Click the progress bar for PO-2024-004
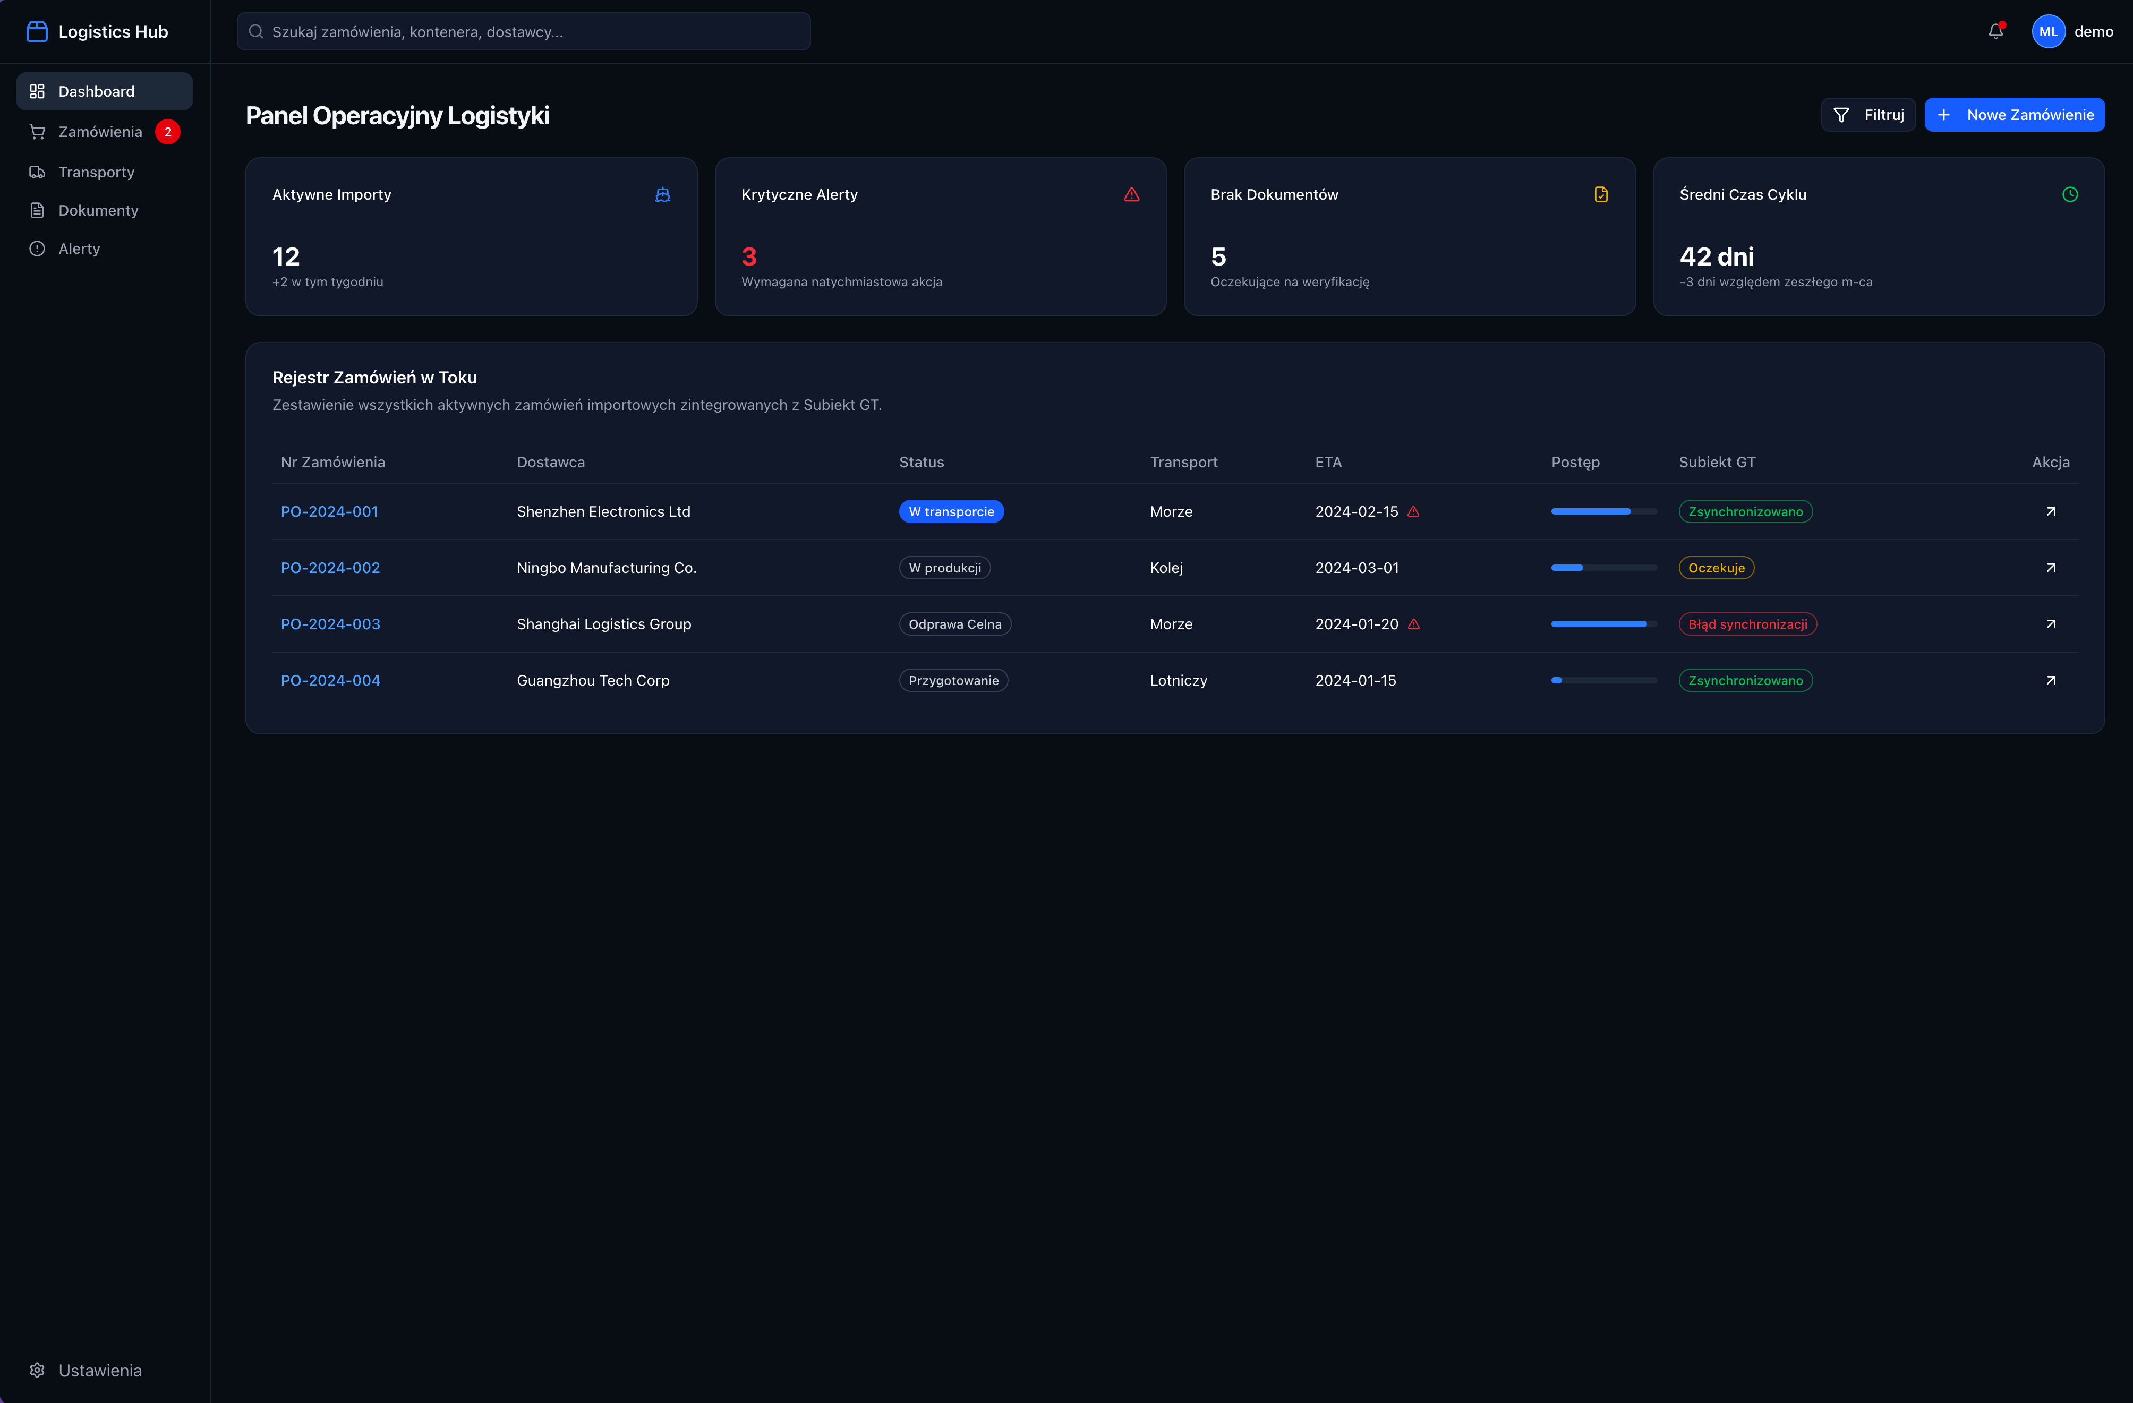 tap(1603, 681)
